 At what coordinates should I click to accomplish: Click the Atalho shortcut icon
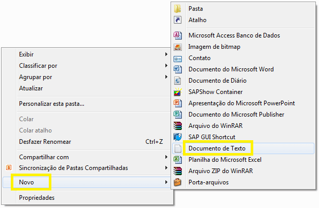178,20
